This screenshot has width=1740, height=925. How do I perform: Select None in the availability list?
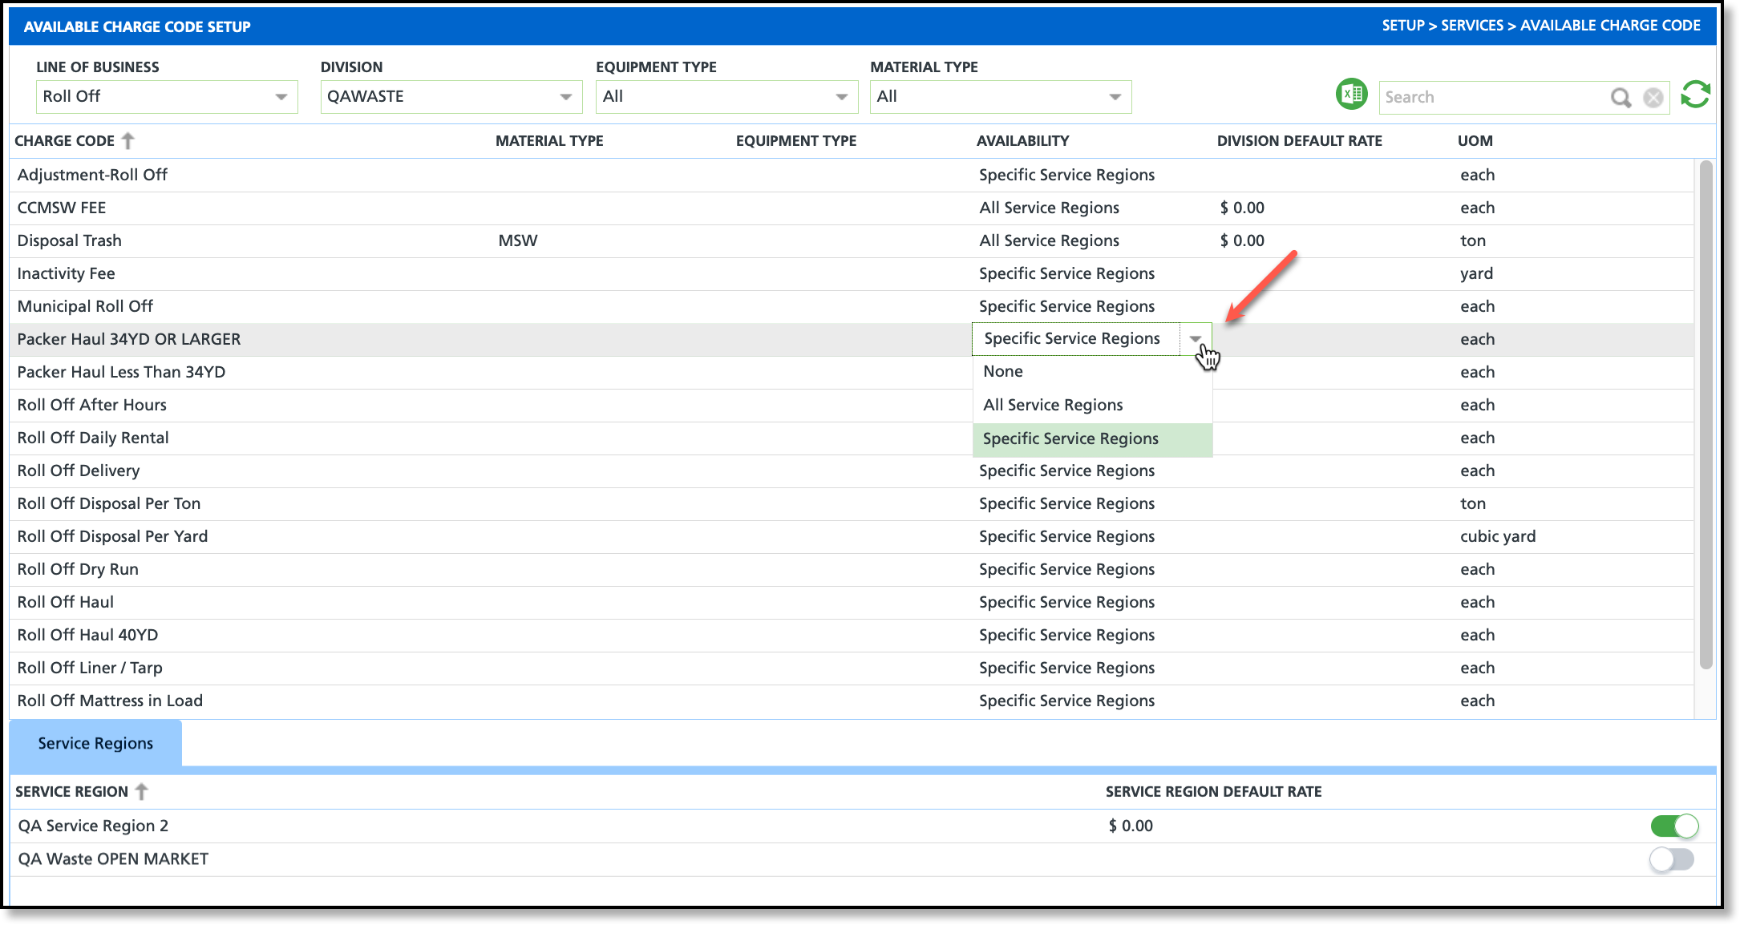click(1003, 372)
